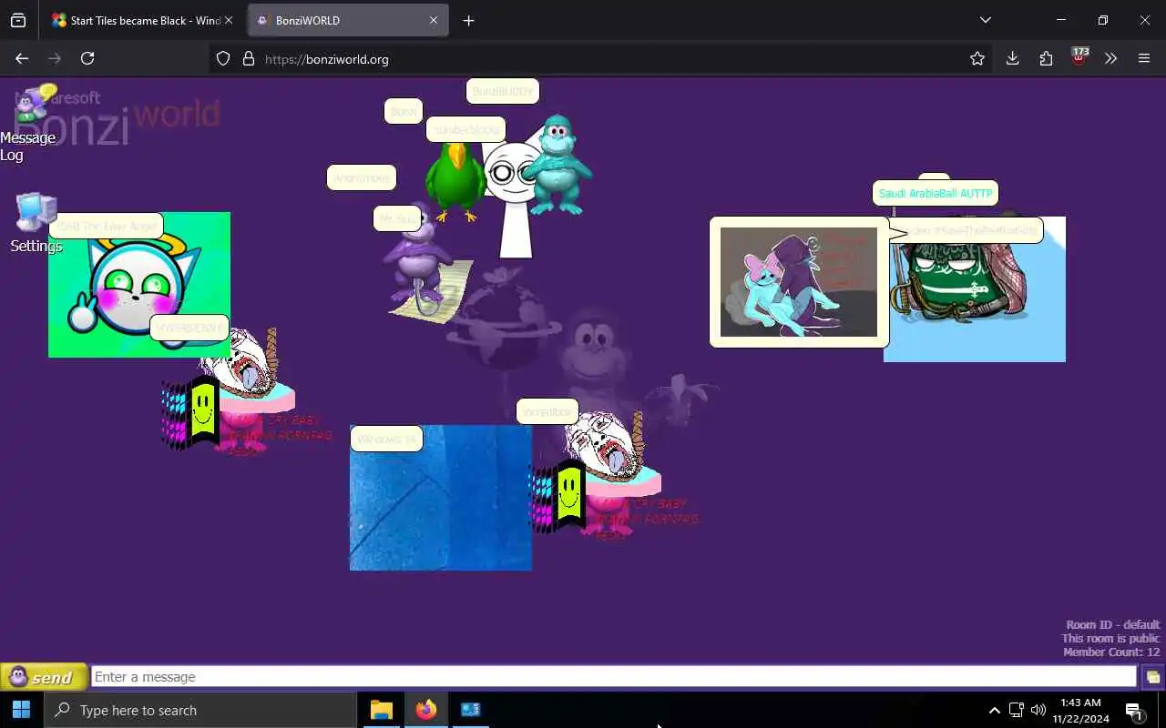Focus the 'Enter a message' text field
The height and width of the screenshot is (728, 1166).
(x=614, y=677)
